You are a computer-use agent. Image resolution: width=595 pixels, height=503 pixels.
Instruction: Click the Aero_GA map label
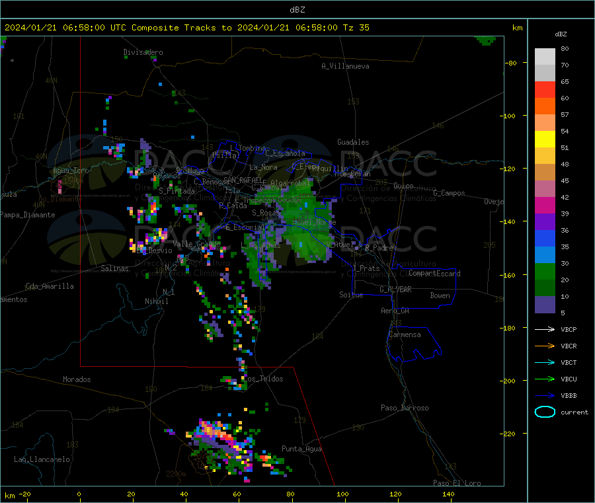click(395, 311)
